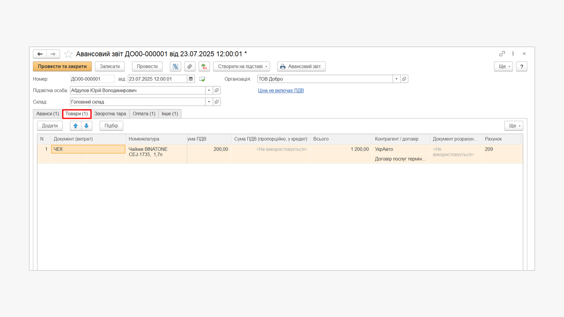Click the back navigation arrow
The height and width of the screenshot is (317, 564).
[40, 54]
